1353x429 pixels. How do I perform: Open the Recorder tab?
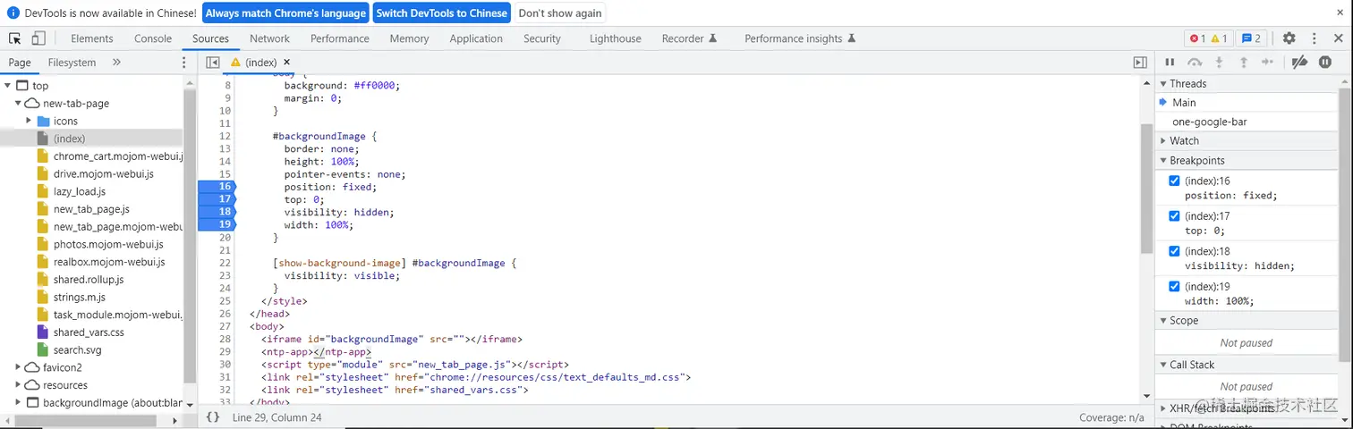pyautogui.click(x=689, y=38)
